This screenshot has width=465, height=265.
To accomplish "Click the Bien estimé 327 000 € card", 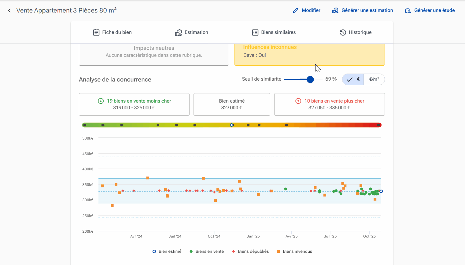I will pyautogui.click(x=232, y=104).
